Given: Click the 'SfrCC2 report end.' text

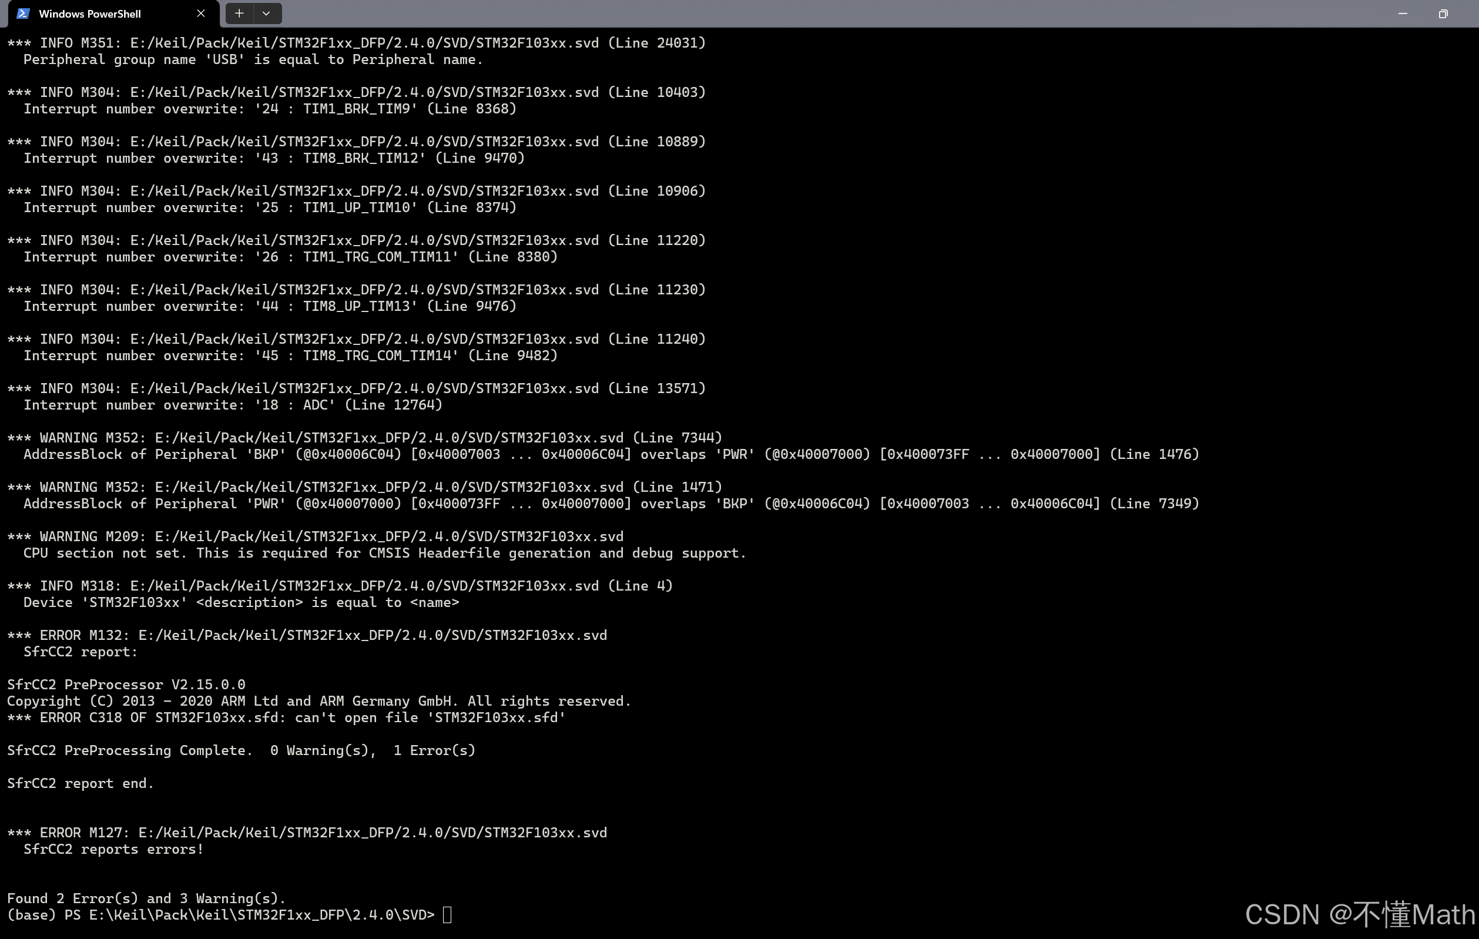Looking at the screenshot, I should point(81,784).
